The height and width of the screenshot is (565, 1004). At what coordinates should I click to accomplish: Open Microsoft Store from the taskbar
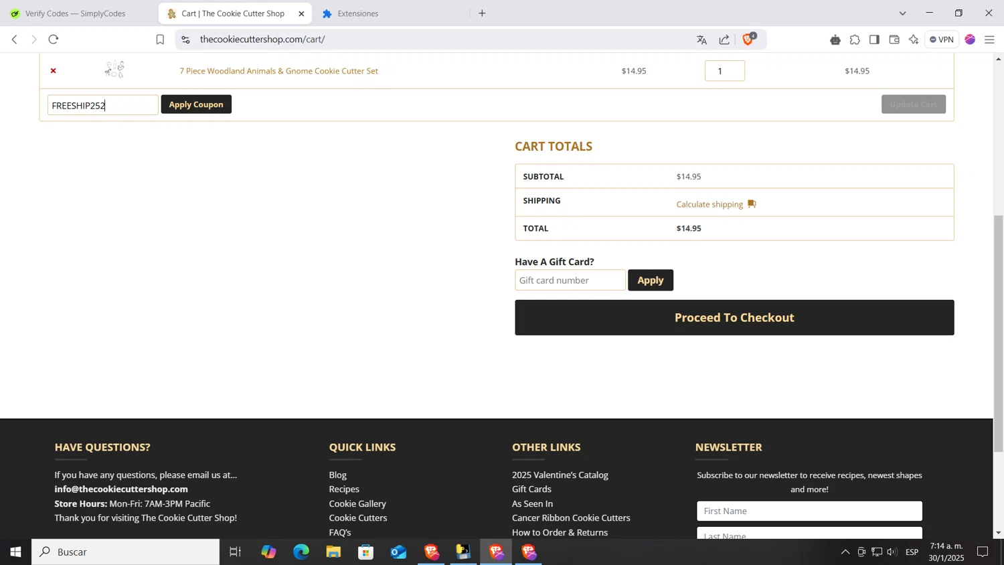[365, 552]
